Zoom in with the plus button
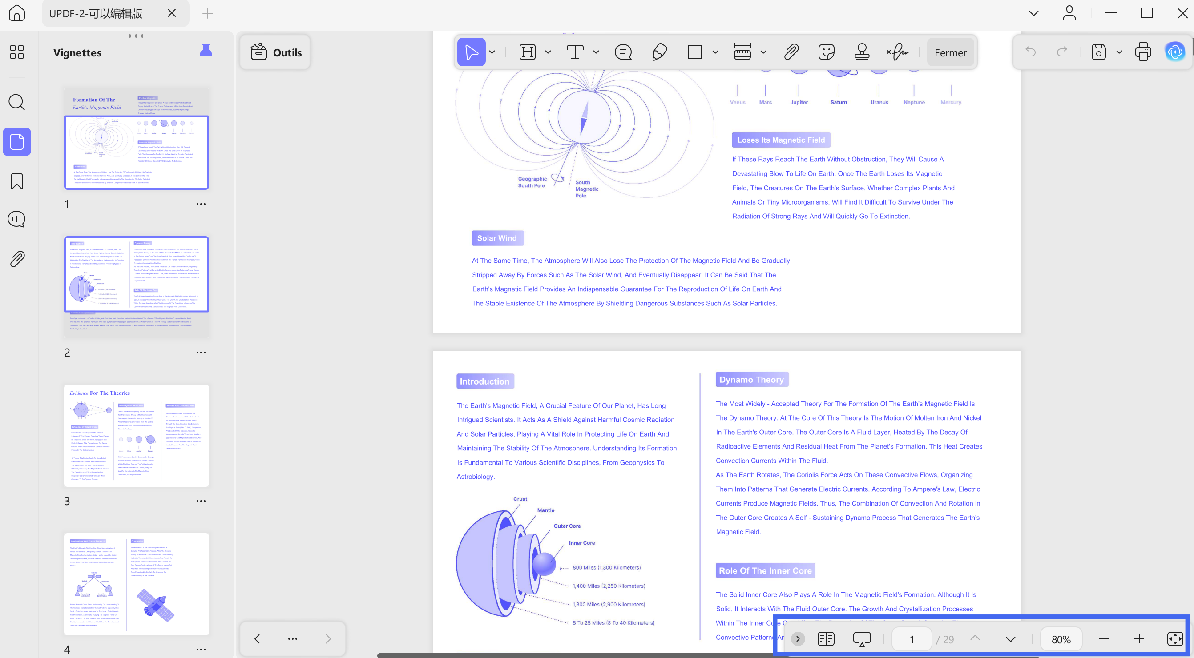 coord(1139,639)
